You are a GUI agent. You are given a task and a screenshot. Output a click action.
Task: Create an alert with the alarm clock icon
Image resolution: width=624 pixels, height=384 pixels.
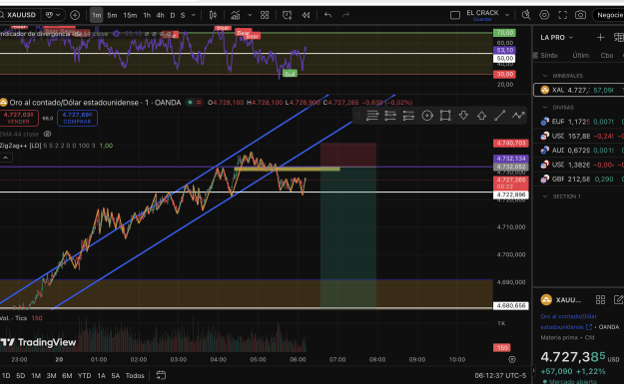(x=287, y=15)
